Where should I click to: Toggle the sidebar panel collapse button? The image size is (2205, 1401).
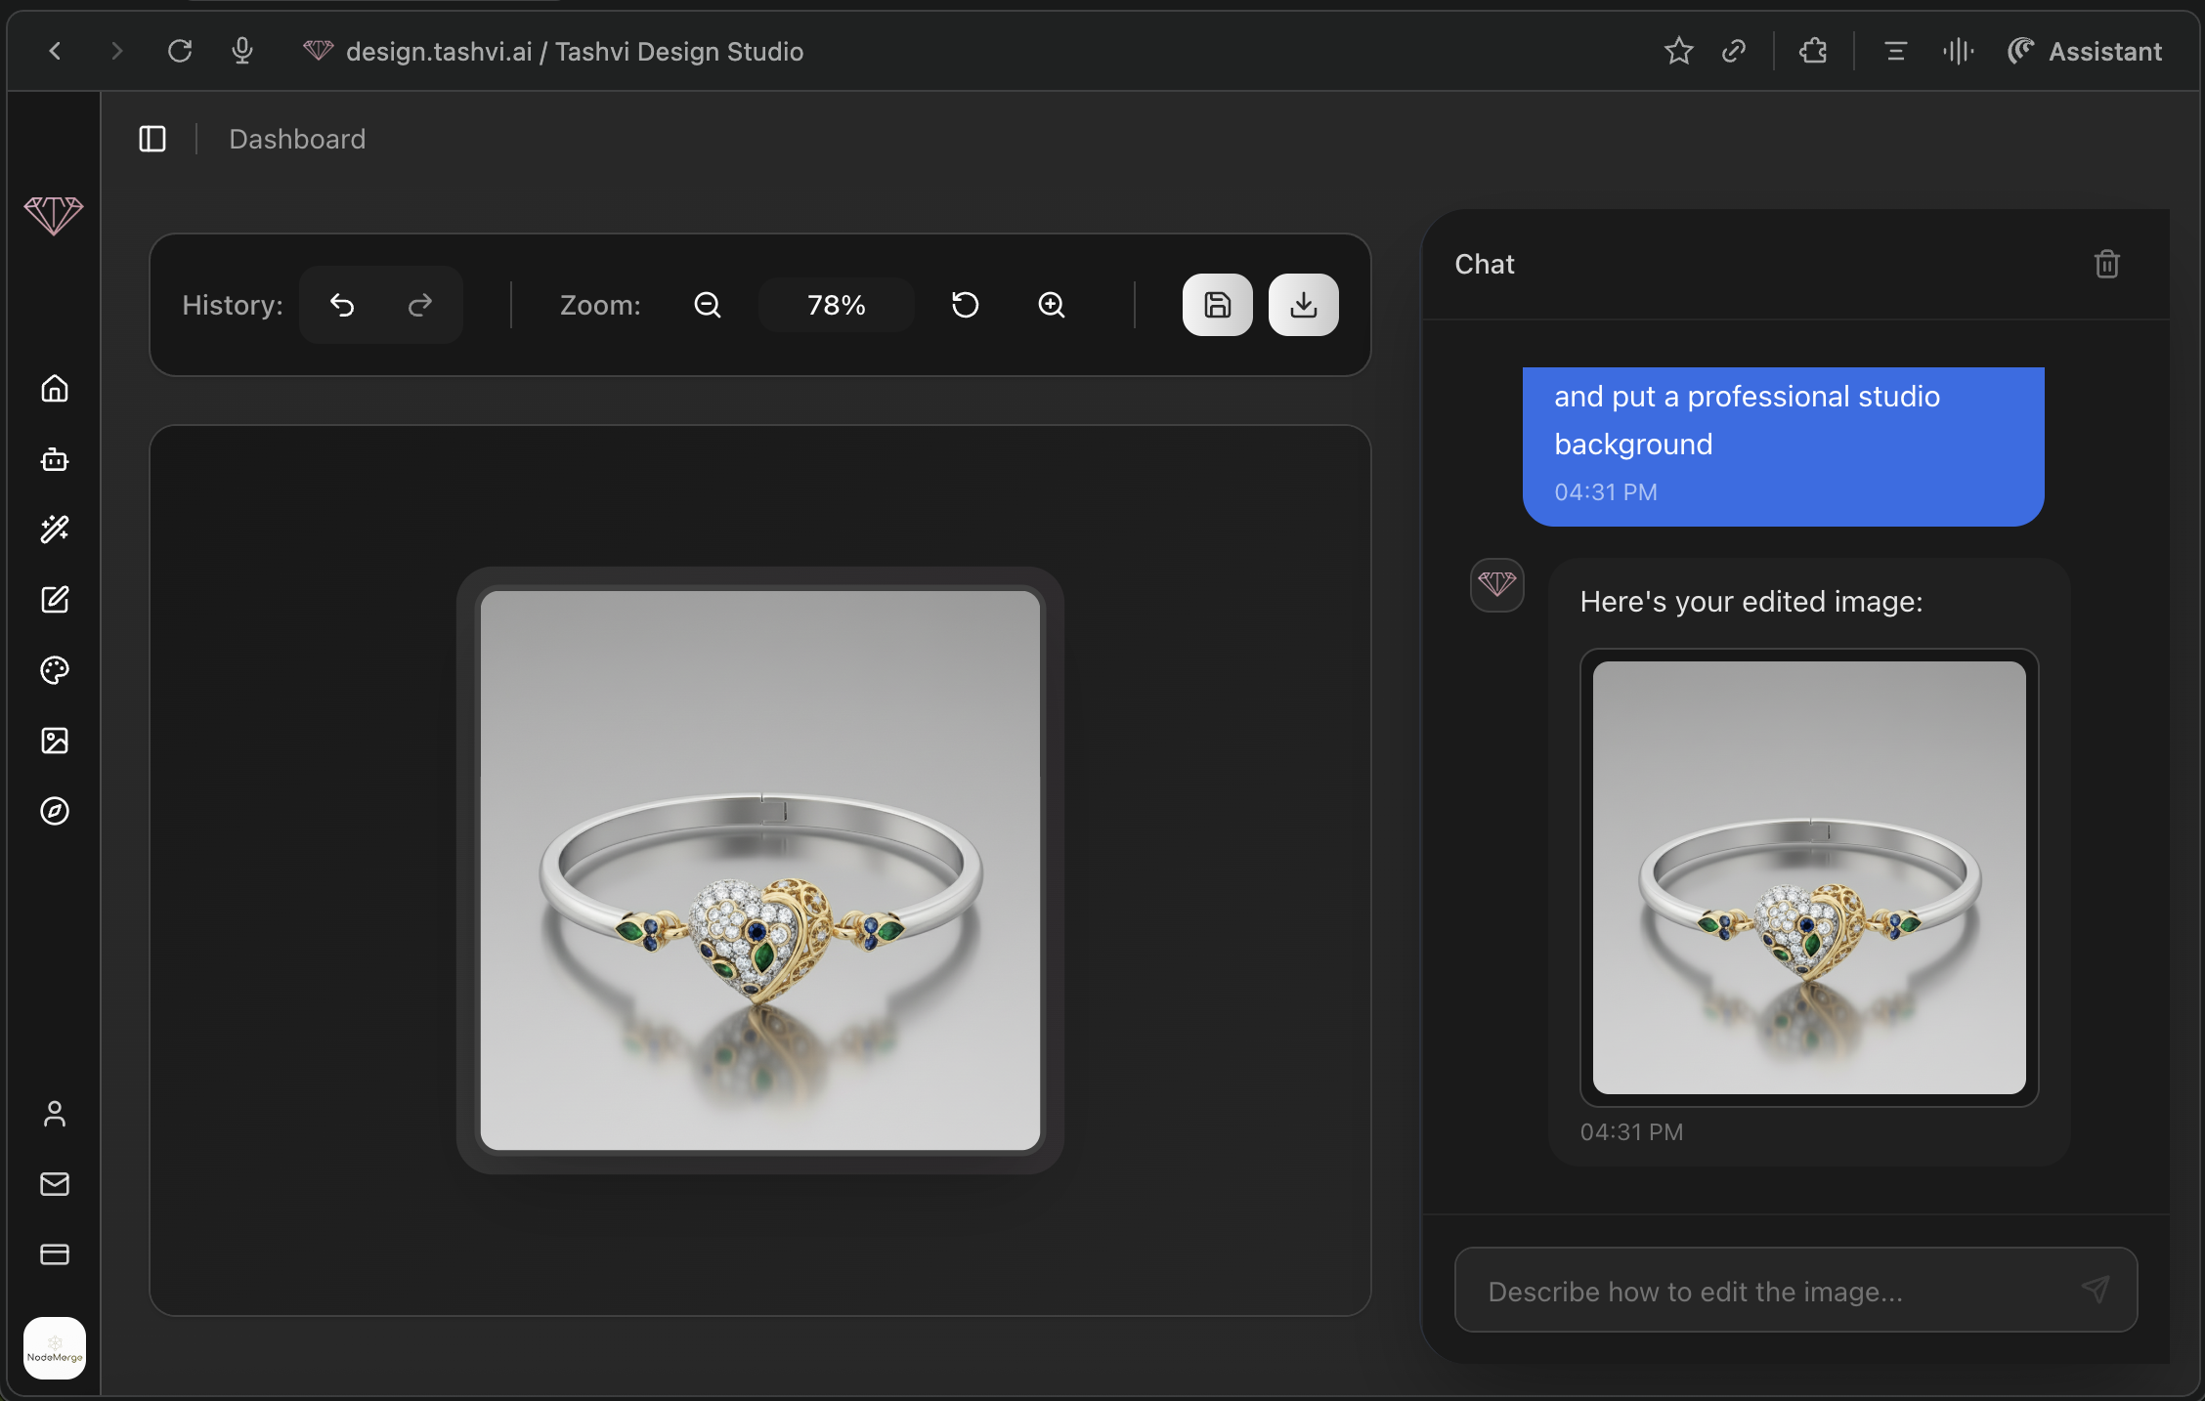[x=152, y=139]
